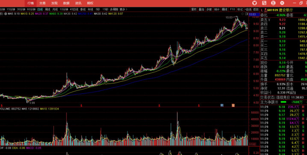This screenshot has height=155, width=307.
Task: Switch to the 交易 top menu tab
Action: (x=42, y=3)
